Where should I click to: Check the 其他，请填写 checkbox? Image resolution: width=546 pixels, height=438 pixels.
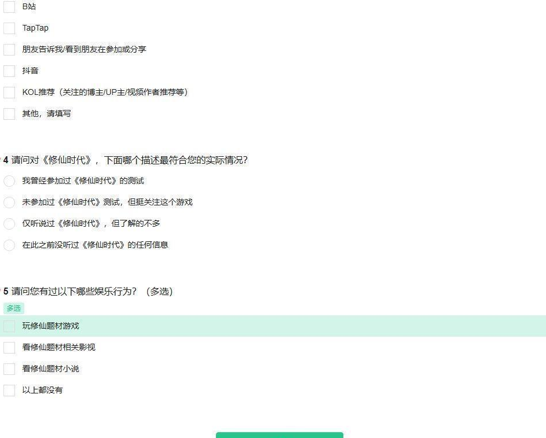tap(9, 114)
